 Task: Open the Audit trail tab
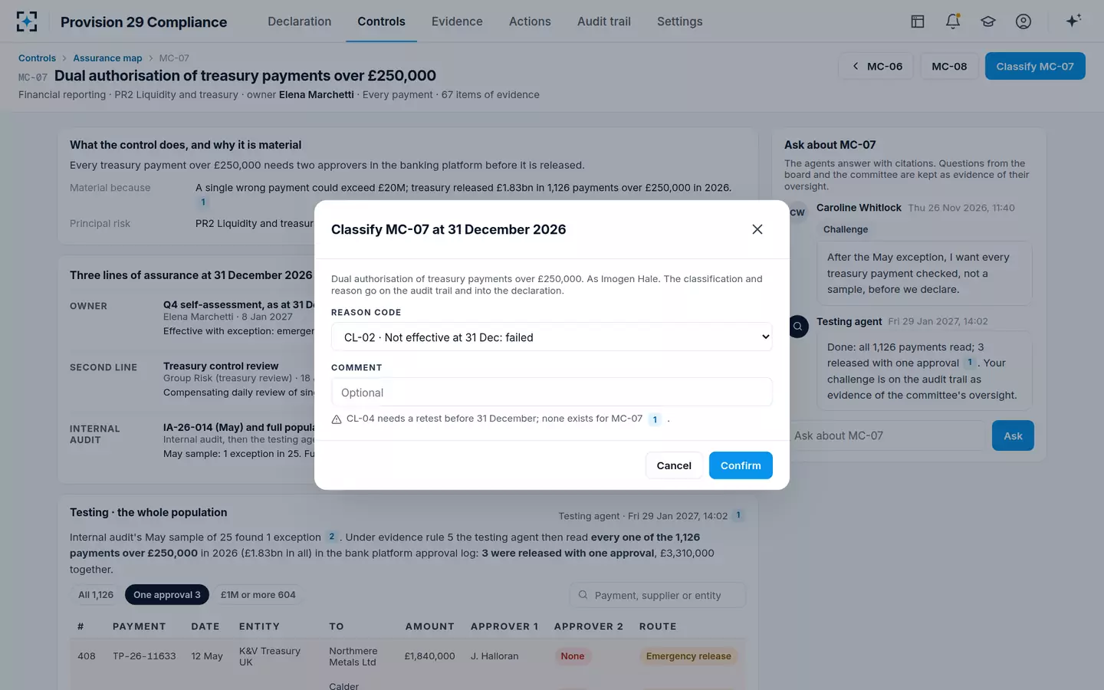tap(604, 21)
